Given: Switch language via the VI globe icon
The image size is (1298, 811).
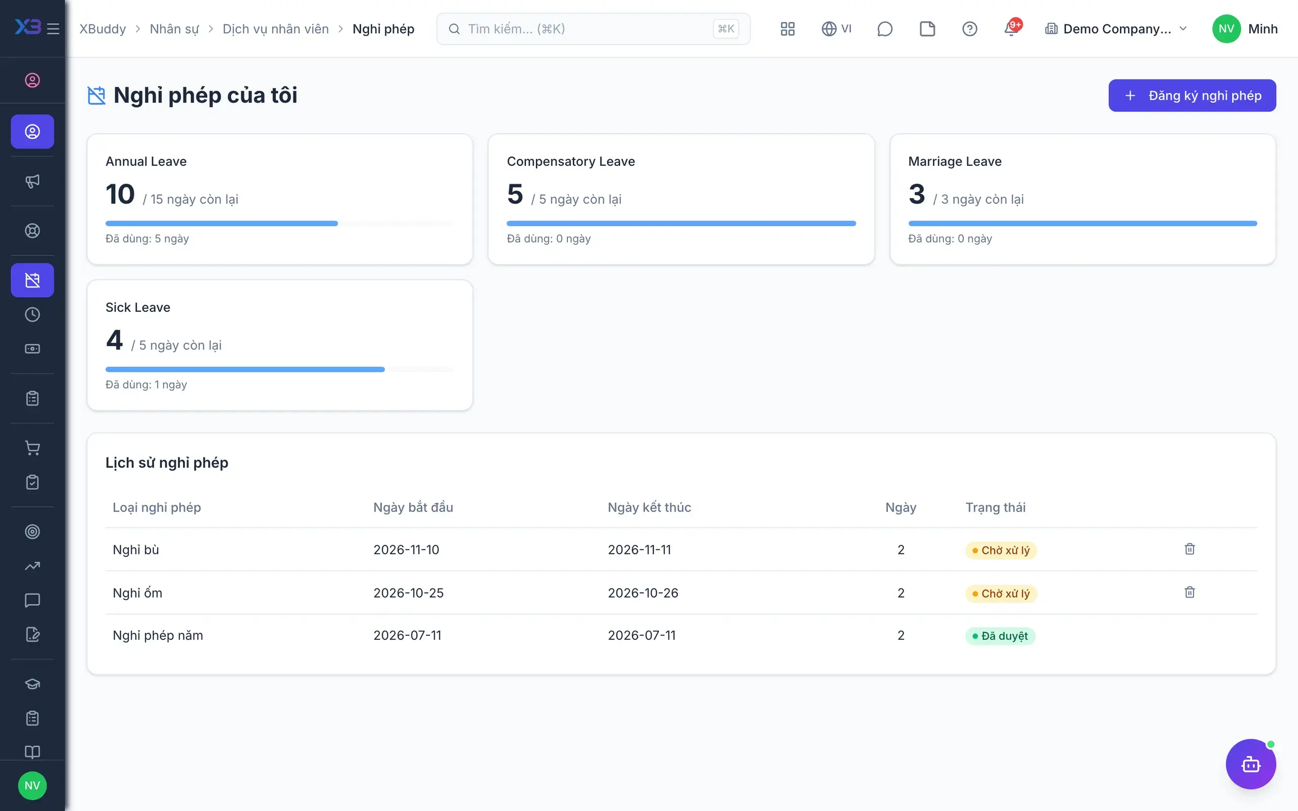Looking at the screenshot, I should click(x=836, y=28).
